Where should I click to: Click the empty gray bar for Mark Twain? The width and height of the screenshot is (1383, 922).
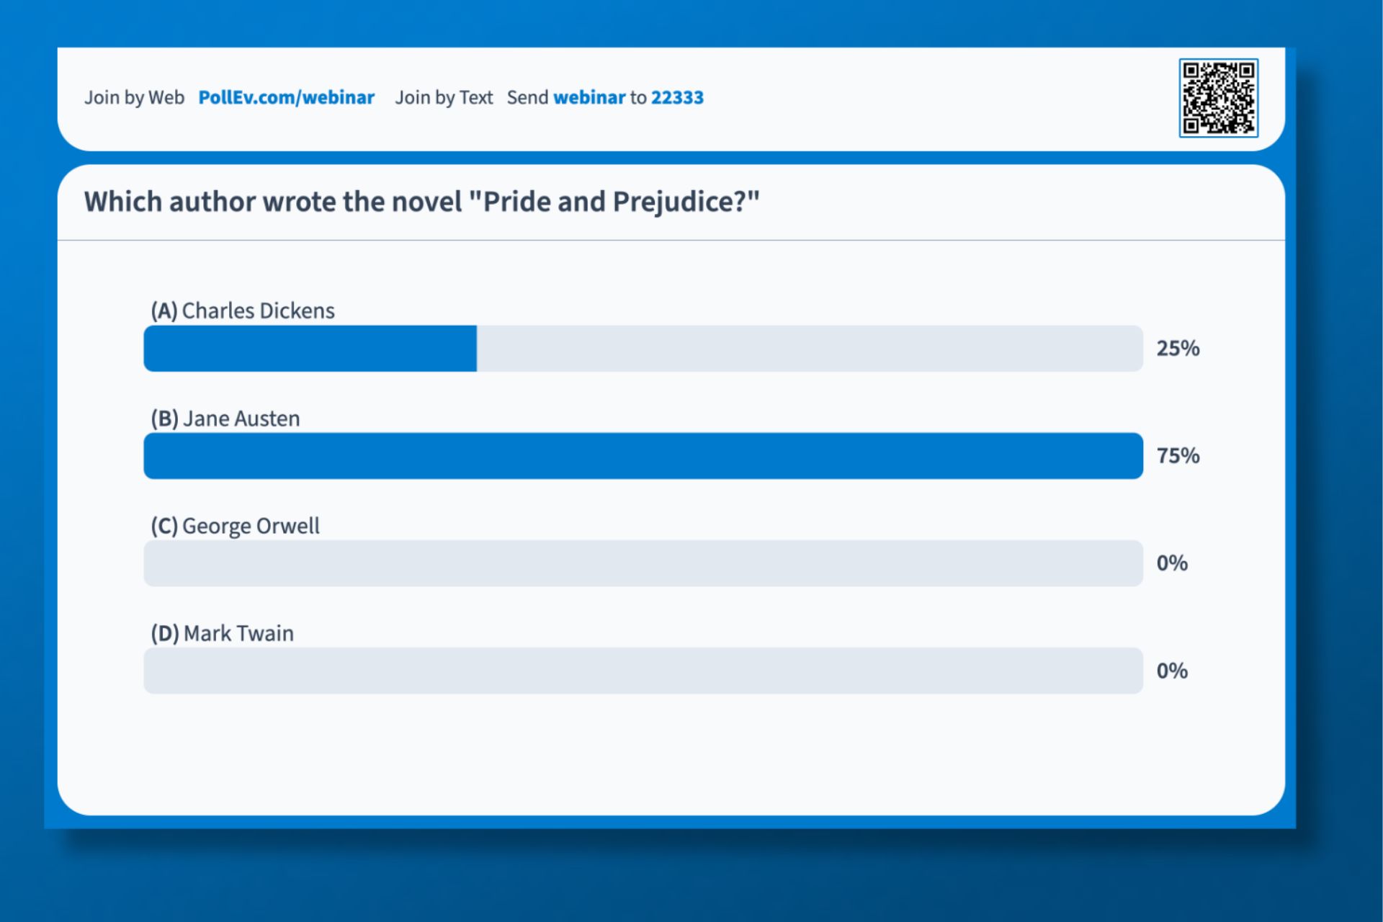point(641,671)
